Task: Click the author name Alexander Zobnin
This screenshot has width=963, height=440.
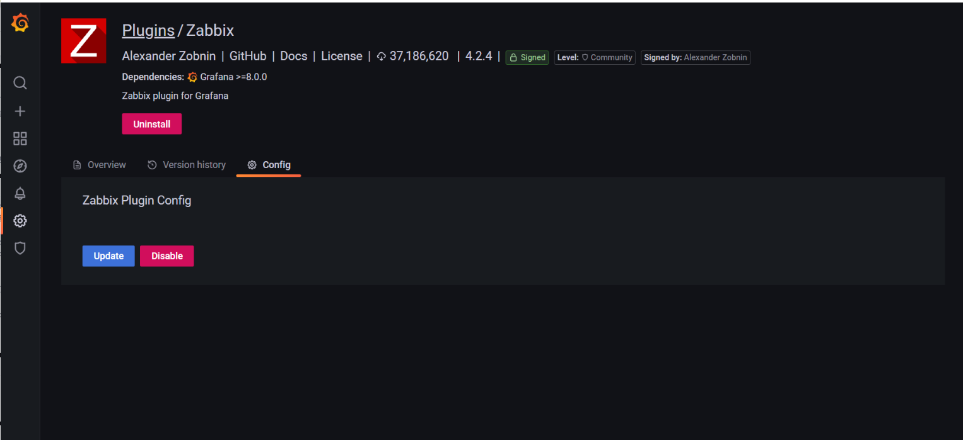Action: point(169,56)
